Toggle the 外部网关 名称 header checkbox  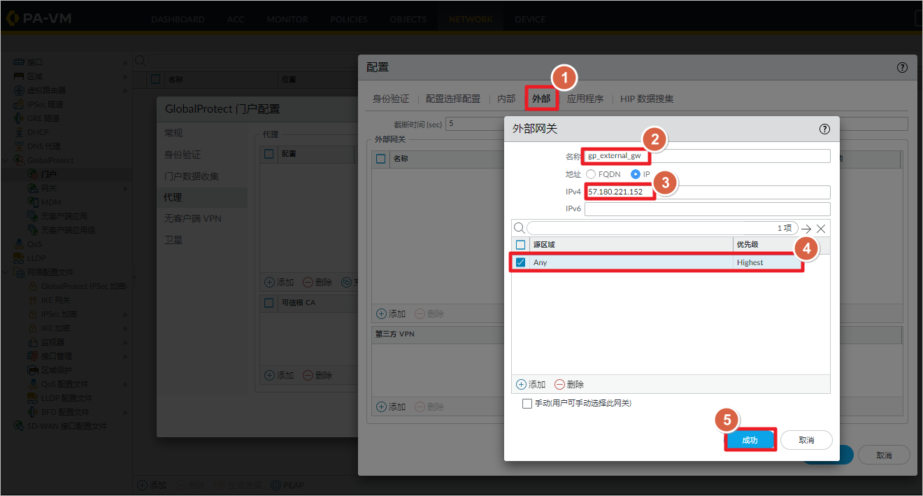click(x=381, y=159)
